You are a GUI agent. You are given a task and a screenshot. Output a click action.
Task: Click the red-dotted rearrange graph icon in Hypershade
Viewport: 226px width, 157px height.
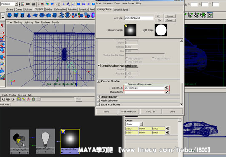coord(29,99)
